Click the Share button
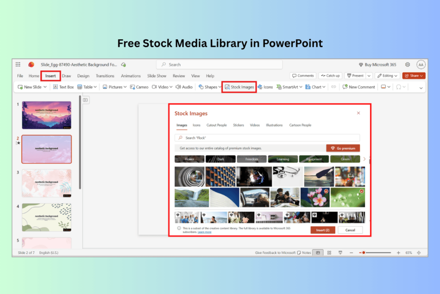Viewport: 440px width, 294px height. tap(414, 76)
